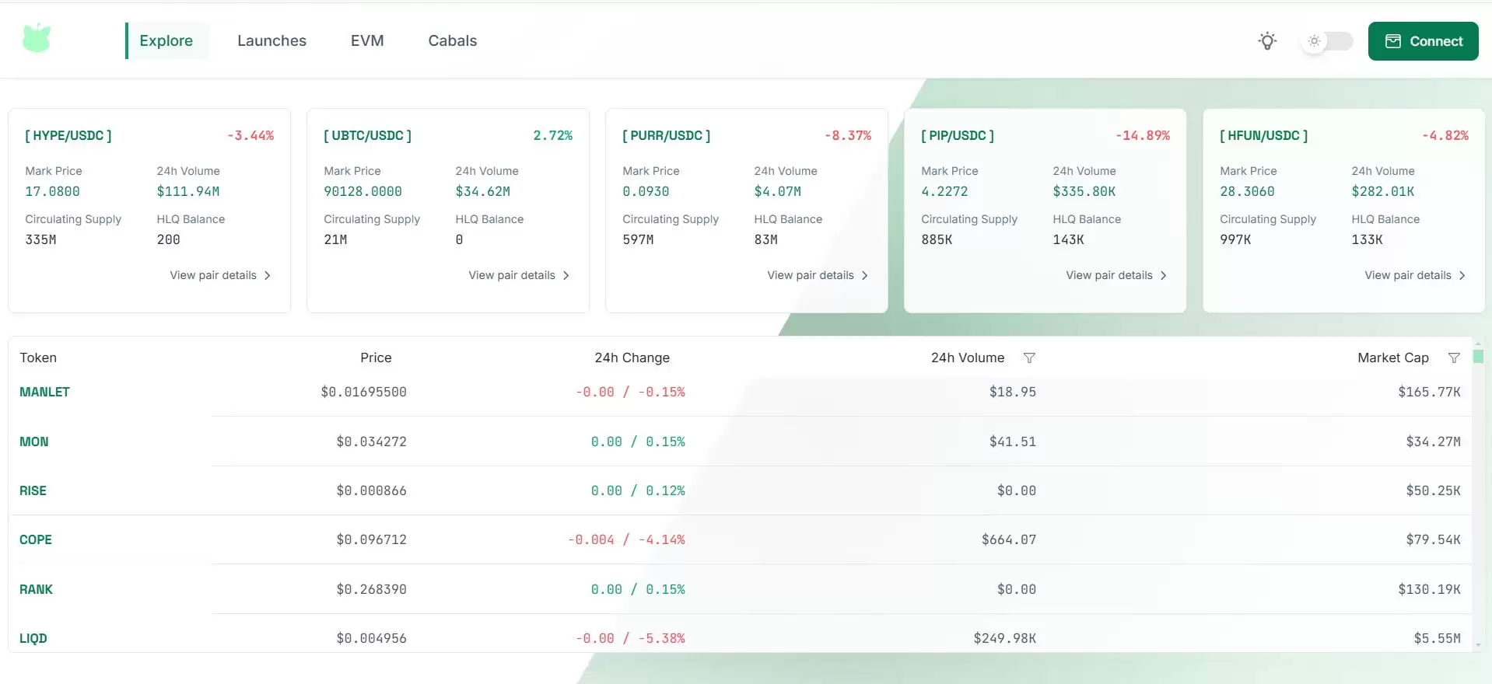Image resolution: width=1492 pixels, height=684 pixels.
Task: Open the Market Cap filter icon
Action: tap(1453, 358)
